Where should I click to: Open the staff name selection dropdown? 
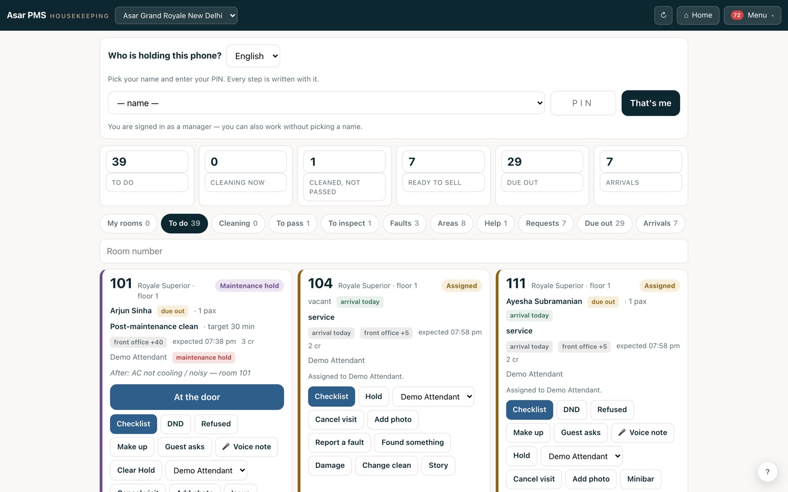(326, 103)
